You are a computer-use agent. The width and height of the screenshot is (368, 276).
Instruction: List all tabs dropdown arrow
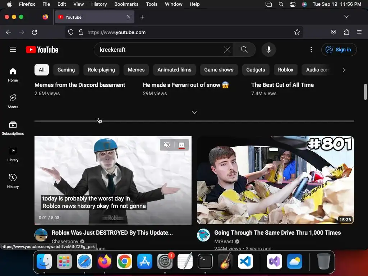coord(346,17)
